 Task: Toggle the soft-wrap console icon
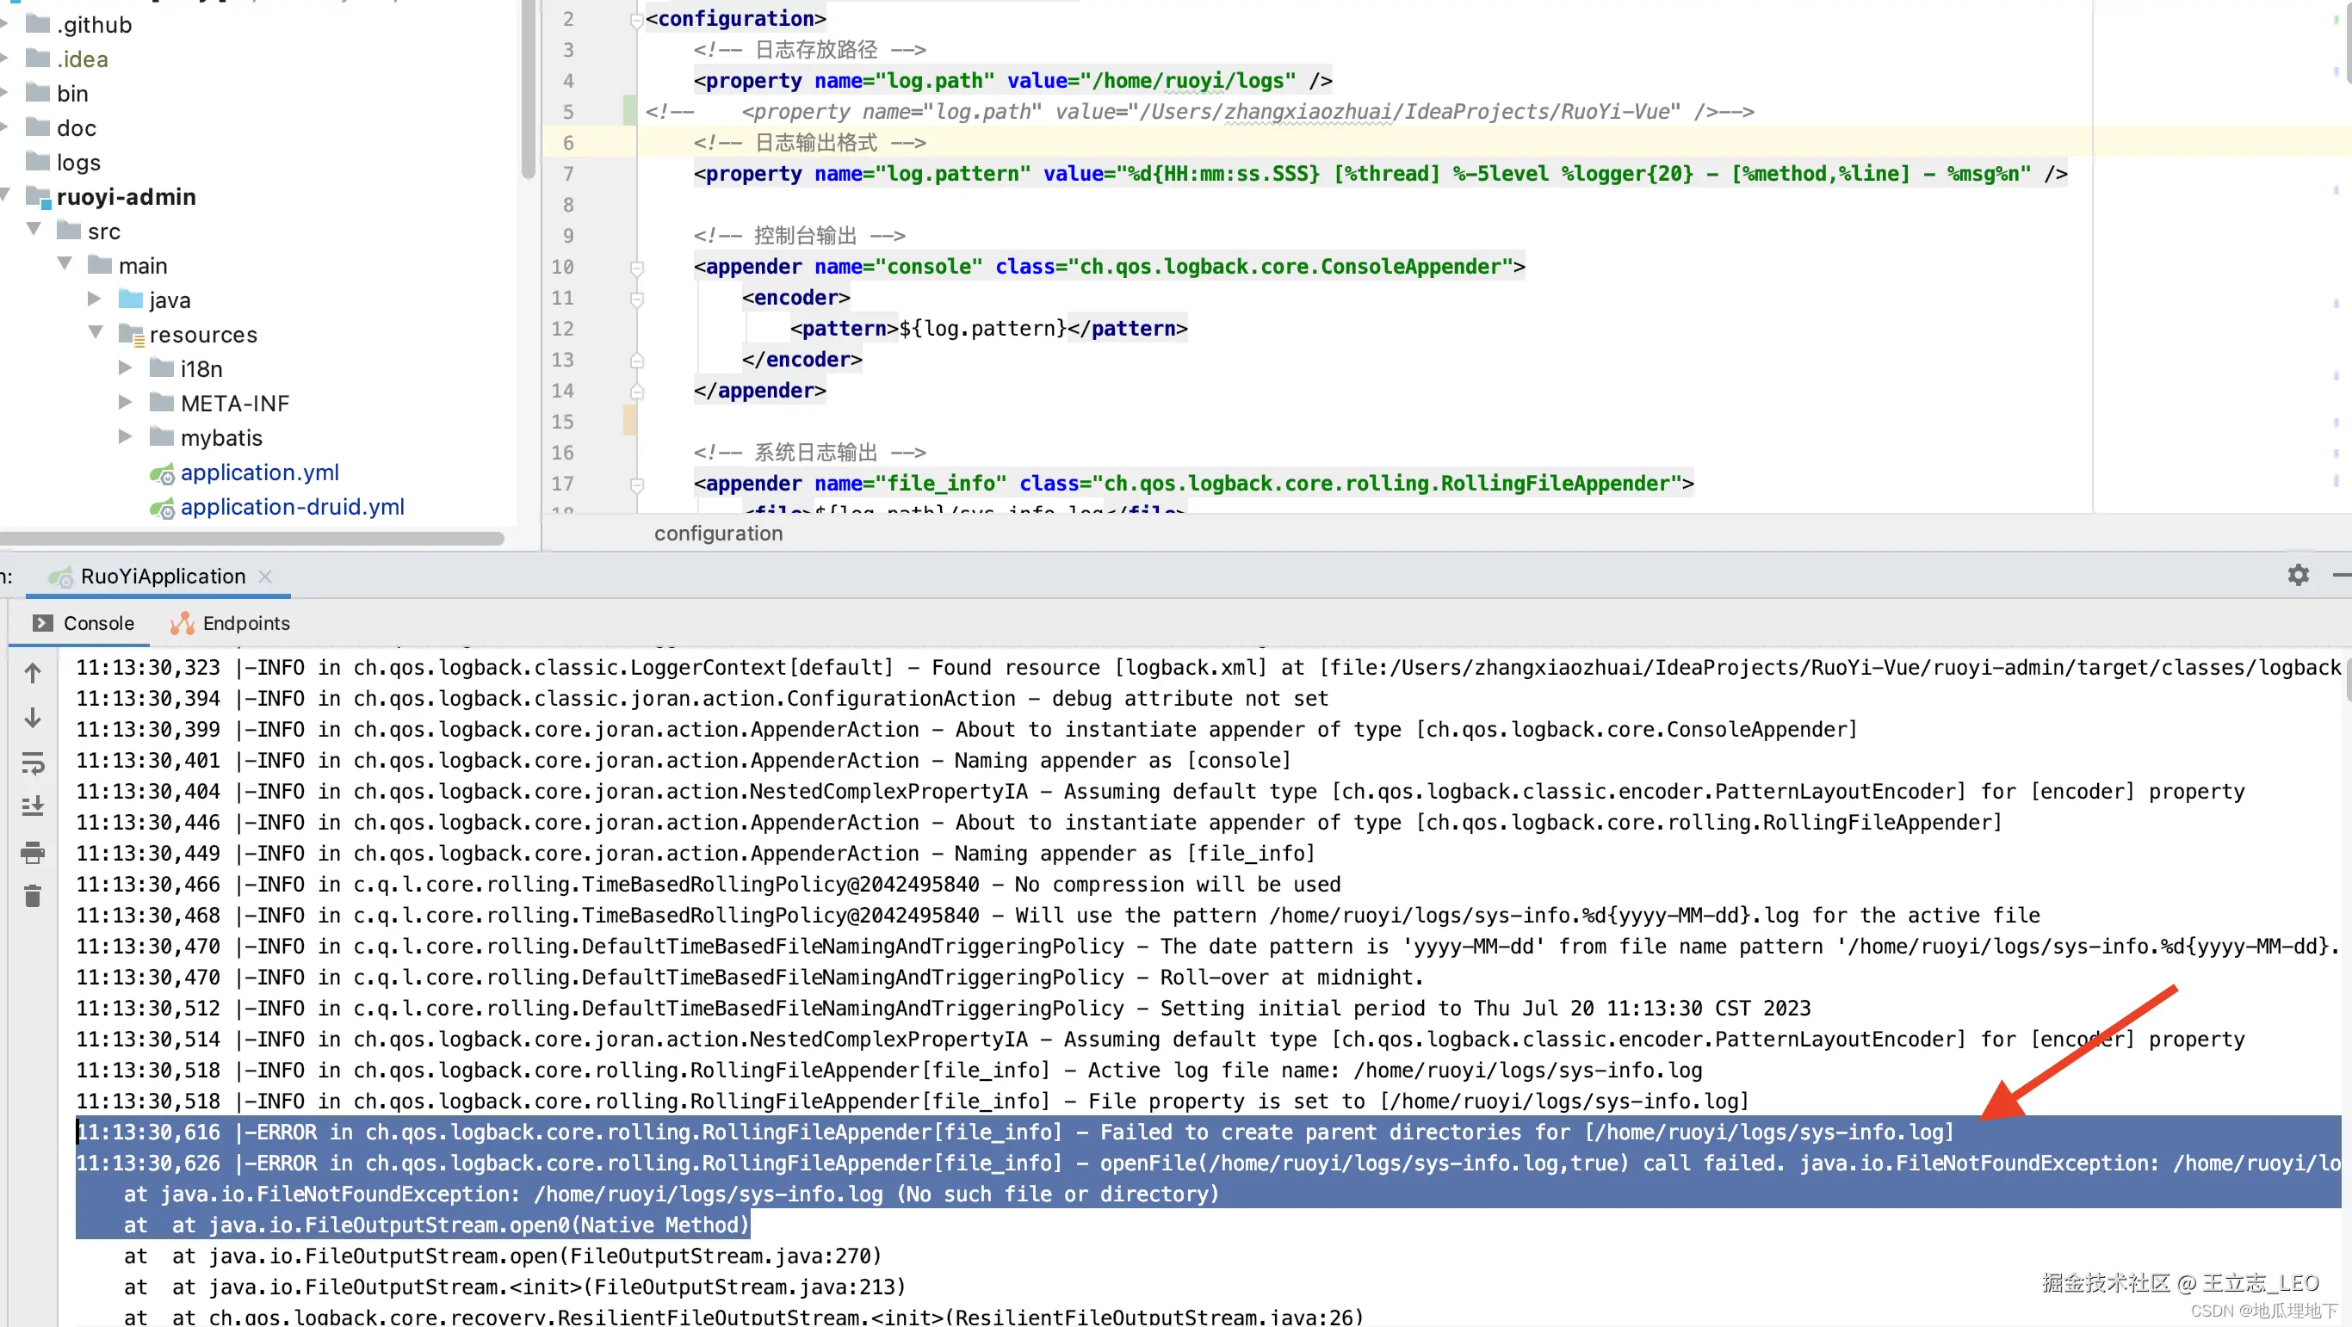(33, 763)
